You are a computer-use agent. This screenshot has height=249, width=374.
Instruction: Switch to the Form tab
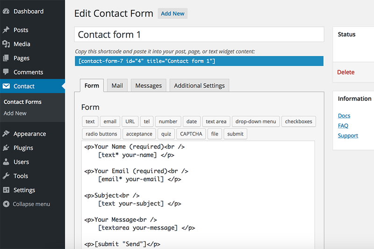[92, 85]
